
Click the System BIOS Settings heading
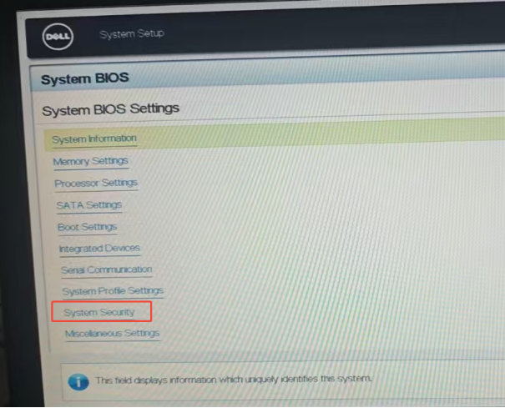click(110, 109)
